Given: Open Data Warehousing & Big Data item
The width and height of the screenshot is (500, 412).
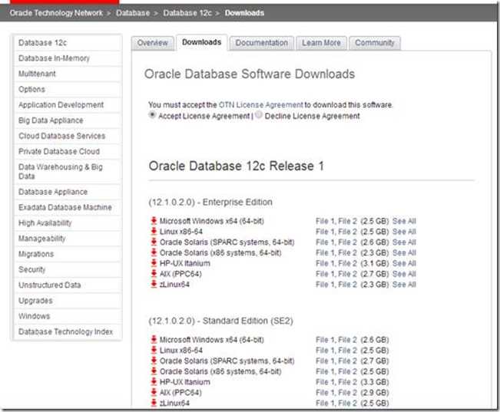Looking at the screenshot, I should (68, 171).
